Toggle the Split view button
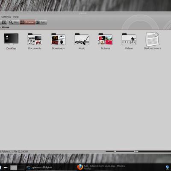 point(41,22)
